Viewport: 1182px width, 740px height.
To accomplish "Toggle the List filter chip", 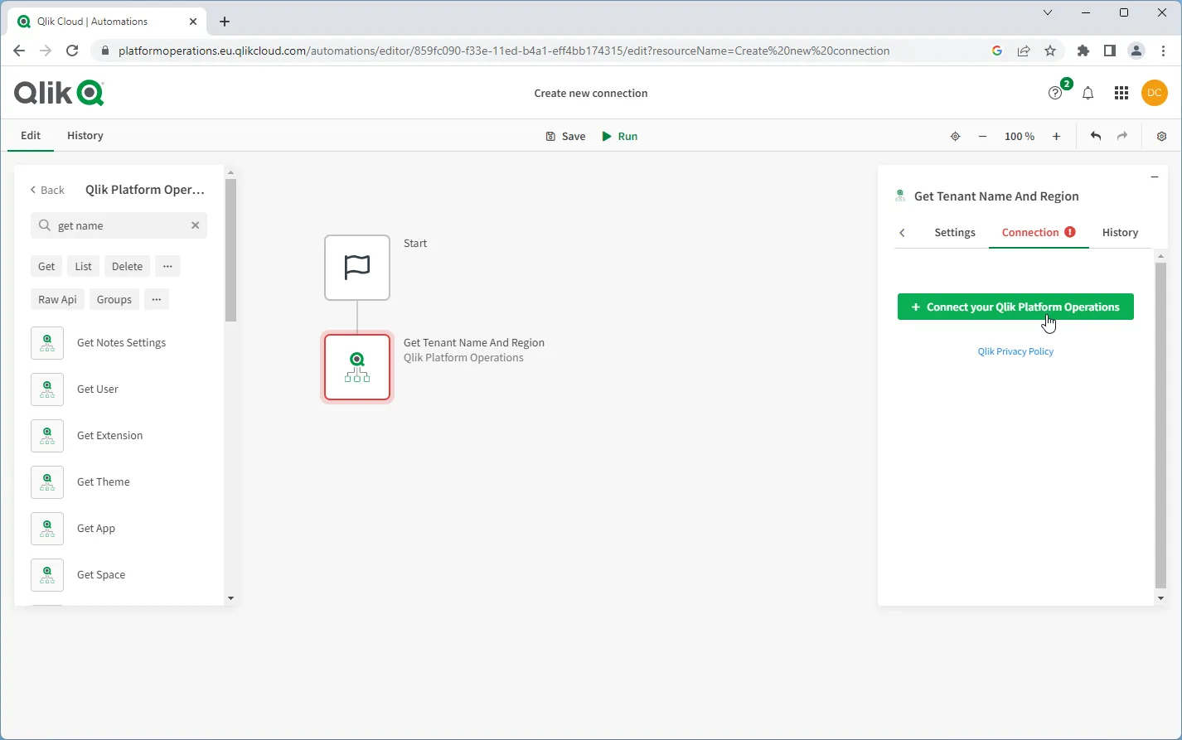I will coord(82,266).
